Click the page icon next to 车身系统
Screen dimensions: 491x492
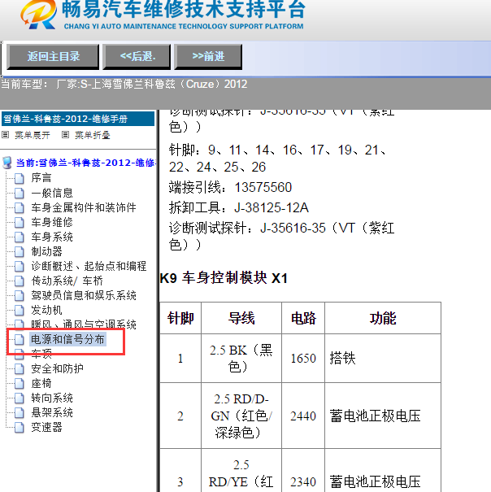(x=20, y=237)
